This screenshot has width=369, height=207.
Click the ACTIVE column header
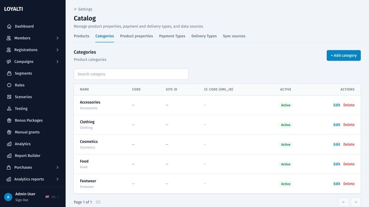(x=286, y=89)
